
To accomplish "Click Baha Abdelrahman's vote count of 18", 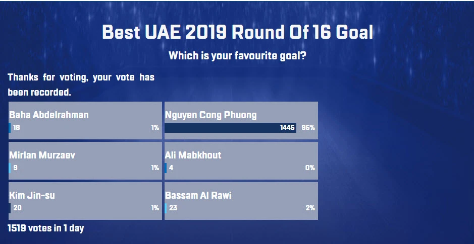I will click(x=17, y=128).
